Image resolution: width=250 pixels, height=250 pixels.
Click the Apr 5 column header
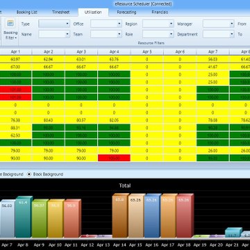(x=147, y=52)
